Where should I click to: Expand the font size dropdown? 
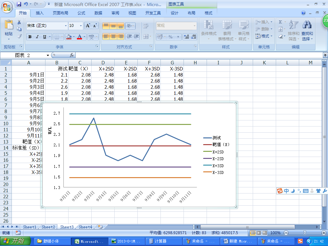click(81, 26)
